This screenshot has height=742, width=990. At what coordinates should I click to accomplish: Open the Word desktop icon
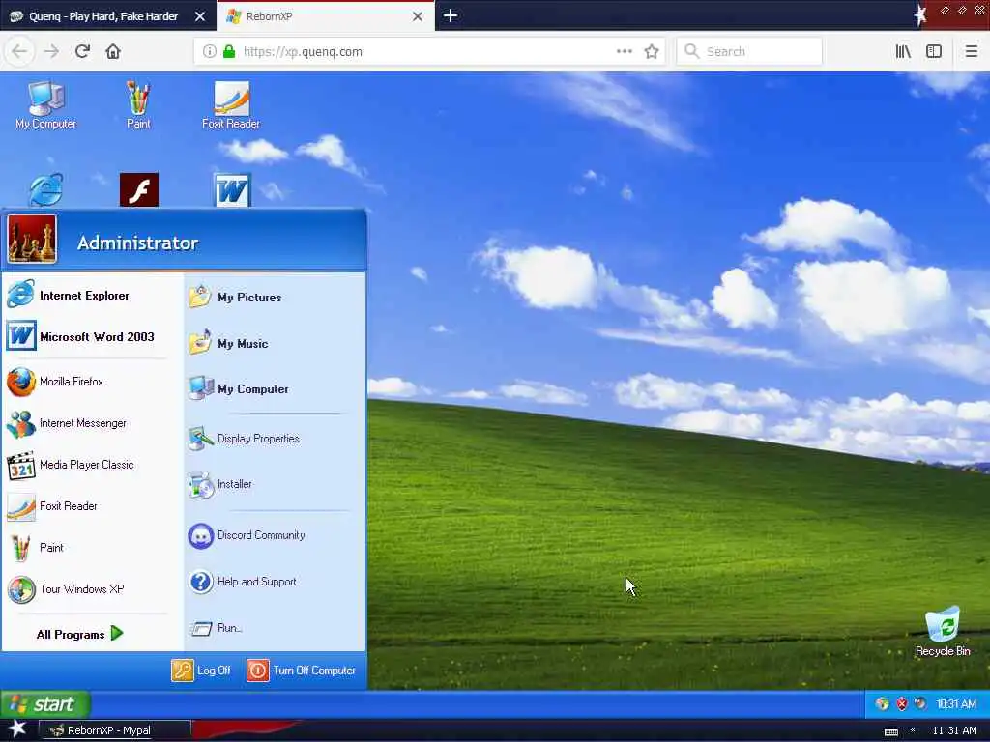click(232, 189)
